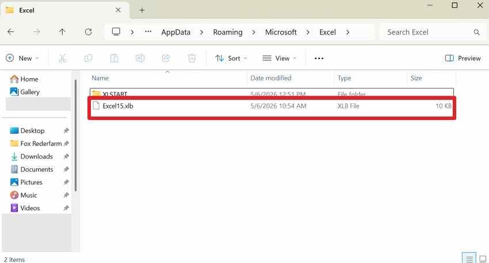The width and height of the screenshot is (489, 263).
Task: Click the Rename icon in toolbar
Action: (140, 58)
